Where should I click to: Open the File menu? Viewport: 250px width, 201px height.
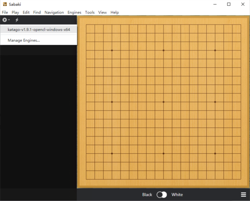pos(5,12)
